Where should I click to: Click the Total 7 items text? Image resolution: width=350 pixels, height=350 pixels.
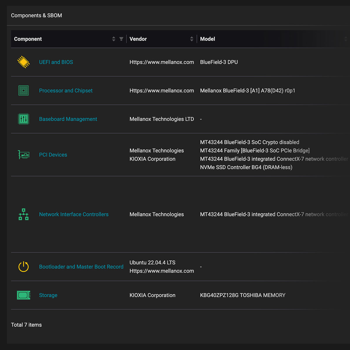tap(26, 325)
